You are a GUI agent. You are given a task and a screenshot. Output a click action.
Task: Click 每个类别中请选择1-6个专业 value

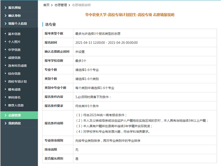[95, 88]
